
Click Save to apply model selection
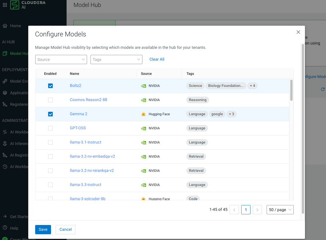pyautogui.click(x=43, y=229)
